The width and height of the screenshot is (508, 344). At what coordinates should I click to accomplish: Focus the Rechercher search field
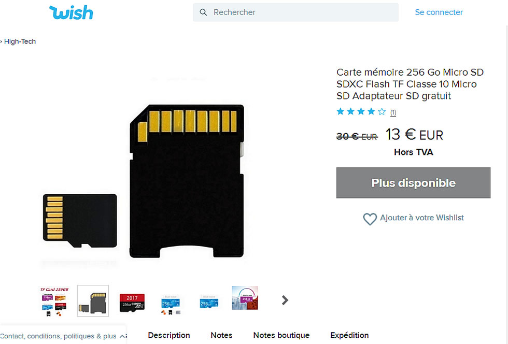coord(295,12)
